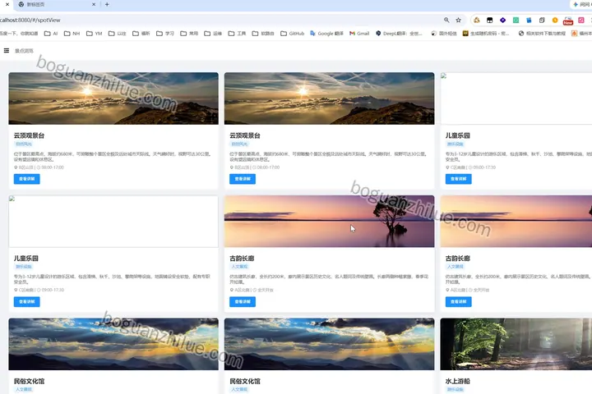Click the 水上游船 card title

458,381
